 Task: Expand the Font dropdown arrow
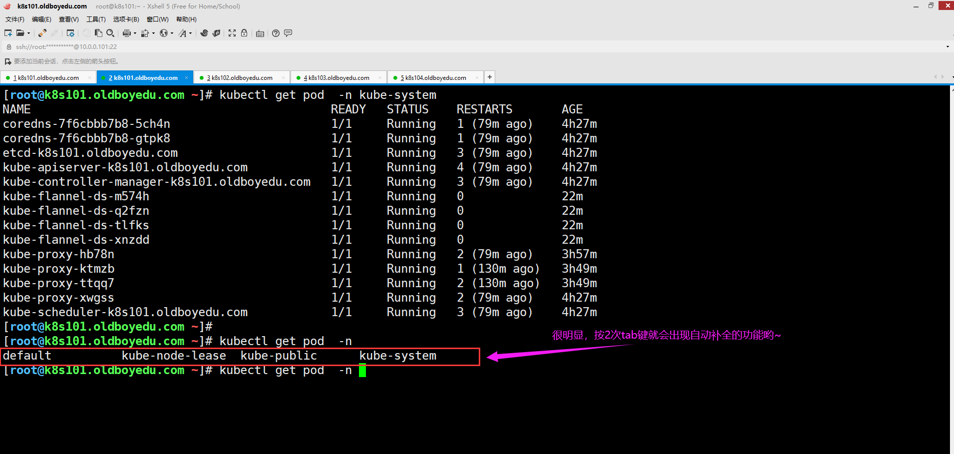190,33
